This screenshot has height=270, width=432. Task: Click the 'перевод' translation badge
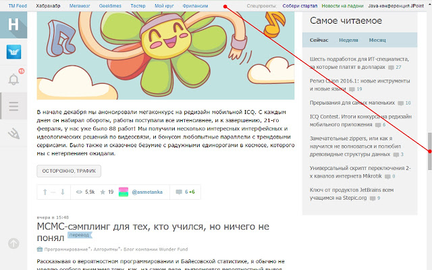80,235
